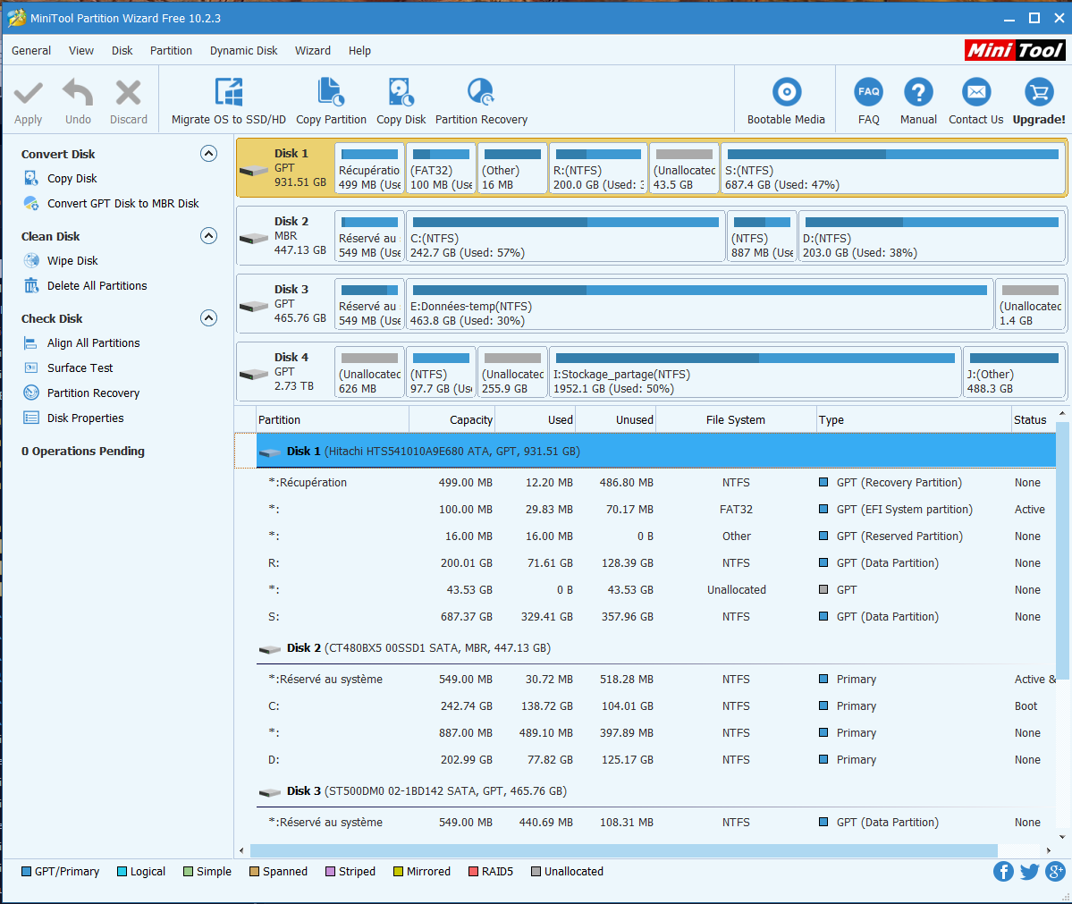The image size is (1072, 904).
Task: Select the I:Stockage_partage(NTFS) partition block
Action: [x=755, y=372]
